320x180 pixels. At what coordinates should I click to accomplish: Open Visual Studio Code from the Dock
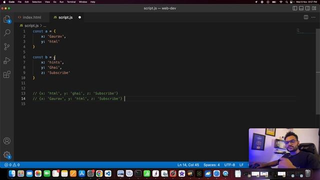pyautogui.click(x=108, y=173)
